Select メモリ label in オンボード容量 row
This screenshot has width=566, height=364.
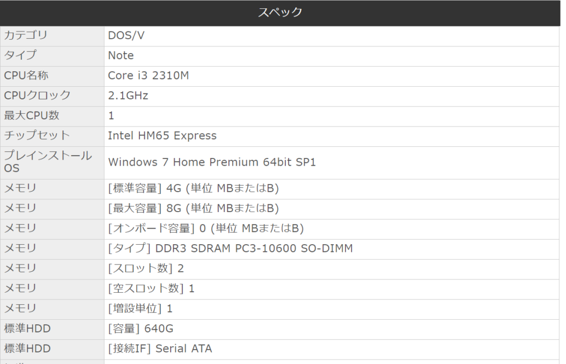tap(20, 228)
